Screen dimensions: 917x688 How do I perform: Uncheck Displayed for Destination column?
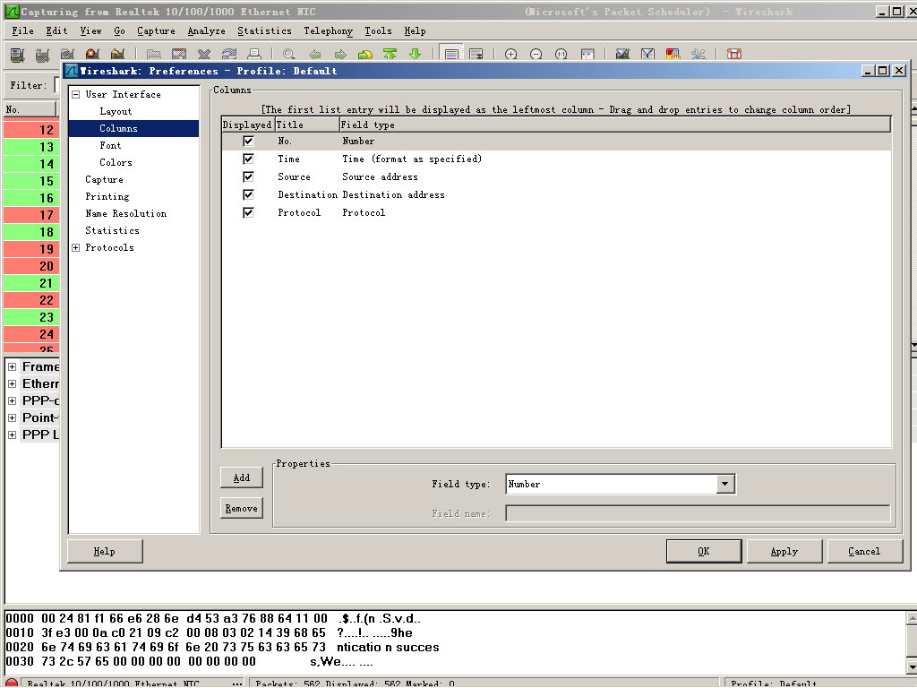[249, 194]
